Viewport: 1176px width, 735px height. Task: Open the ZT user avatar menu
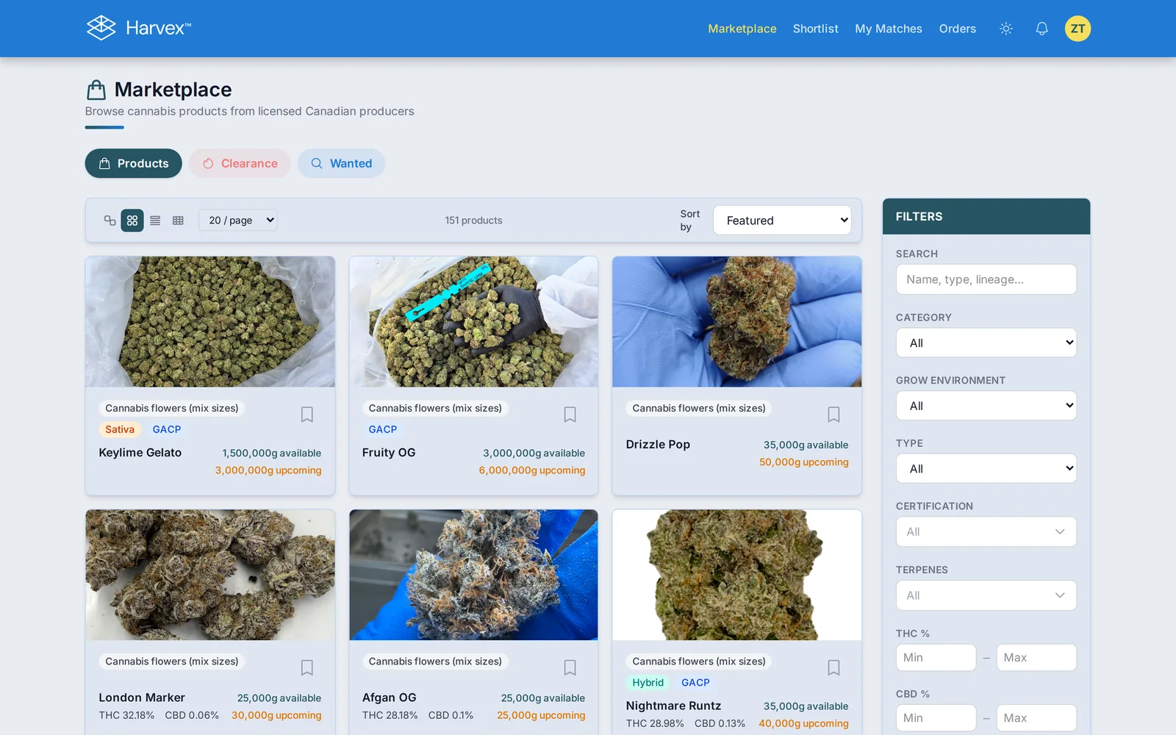pyautogui.click(x=1078, y=29)
